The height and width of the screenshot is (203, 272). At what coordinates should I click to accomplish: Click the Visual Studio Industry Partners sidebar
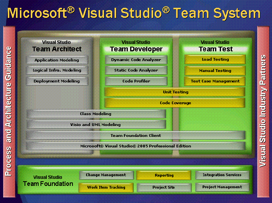(263, 112)
